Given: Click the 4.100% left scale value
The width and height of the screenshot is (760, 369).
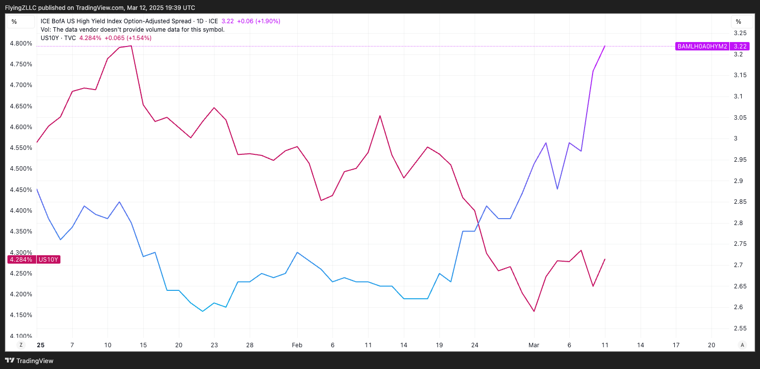Looking at the screenshot, I should pyautogui.click(x=21, y=335).
